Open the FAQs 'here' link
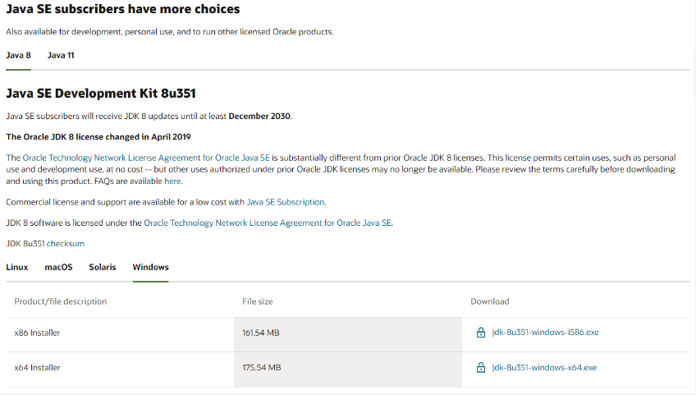The width and height of the screenshot is (696, 395). click(172, 181)
